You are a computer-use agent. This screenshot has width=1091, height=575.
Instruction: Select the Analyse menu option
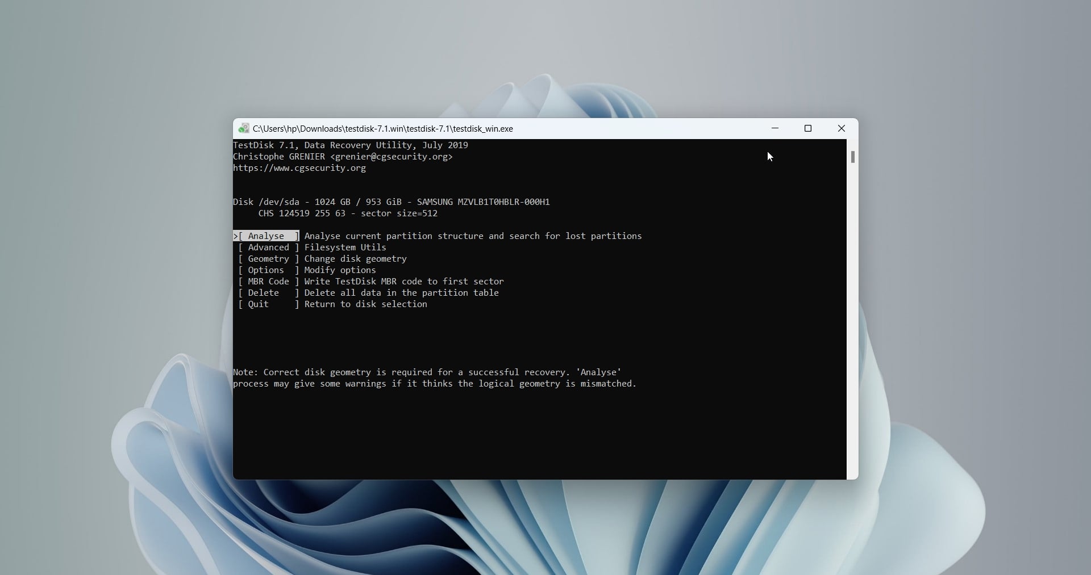pyautogui.click(x=266, y=236)
